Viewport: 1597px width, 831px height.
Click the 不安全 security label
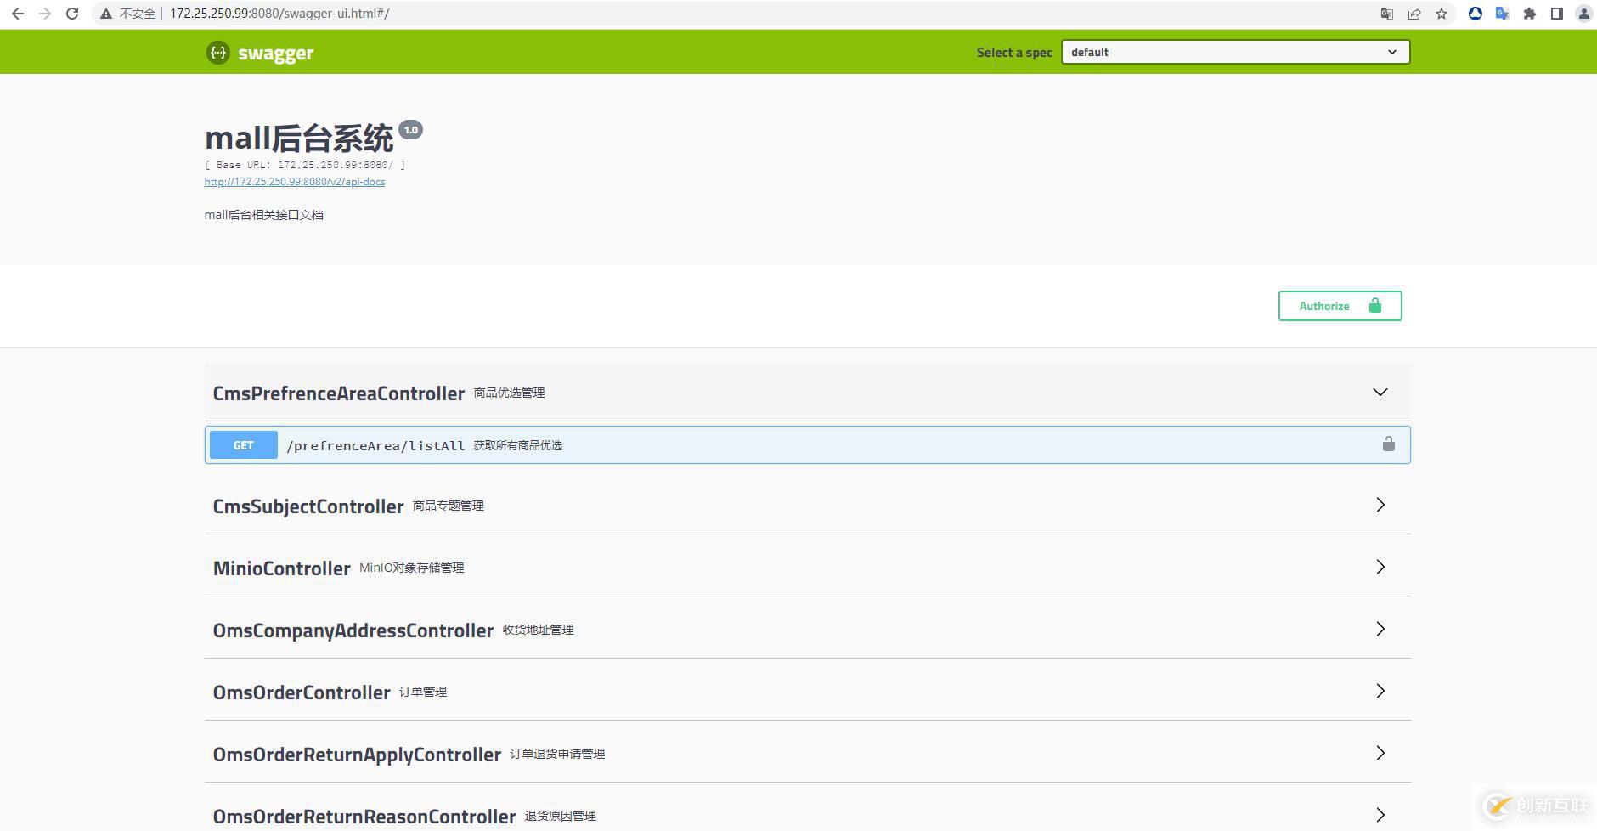138,14
